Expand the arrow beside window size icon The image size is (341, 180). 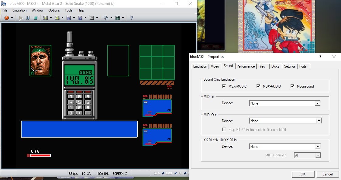coord(111,18)
